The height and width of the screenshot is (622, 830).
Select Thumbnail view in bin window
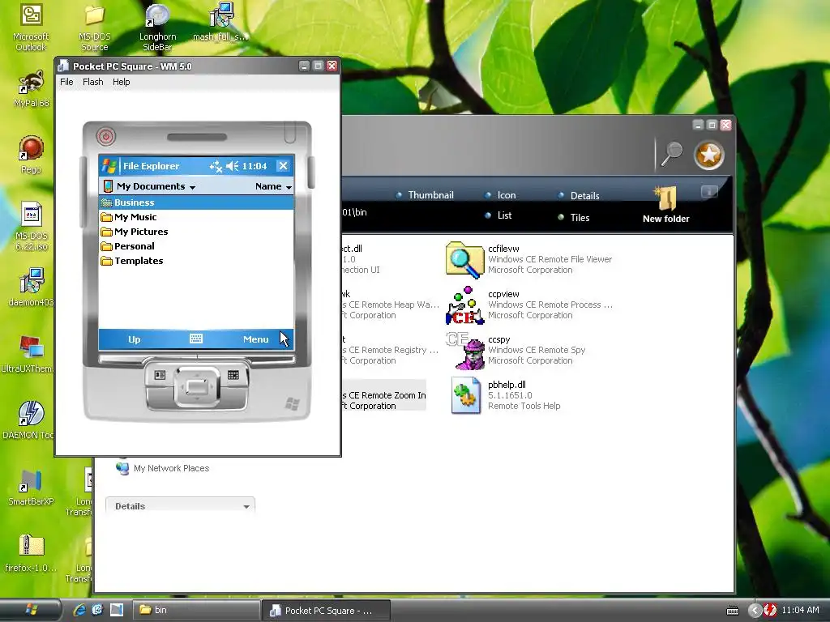click(425, 195)
